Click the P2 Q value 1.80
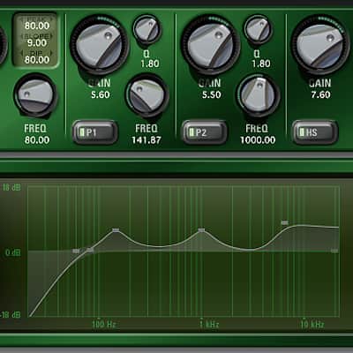The image size is (353, 353). point(261,64)
